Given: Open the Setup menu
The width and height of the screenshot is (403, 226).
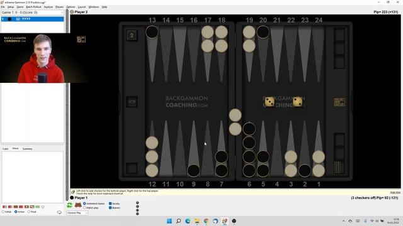Looking at the screenshot, I should tap(11, 7).
